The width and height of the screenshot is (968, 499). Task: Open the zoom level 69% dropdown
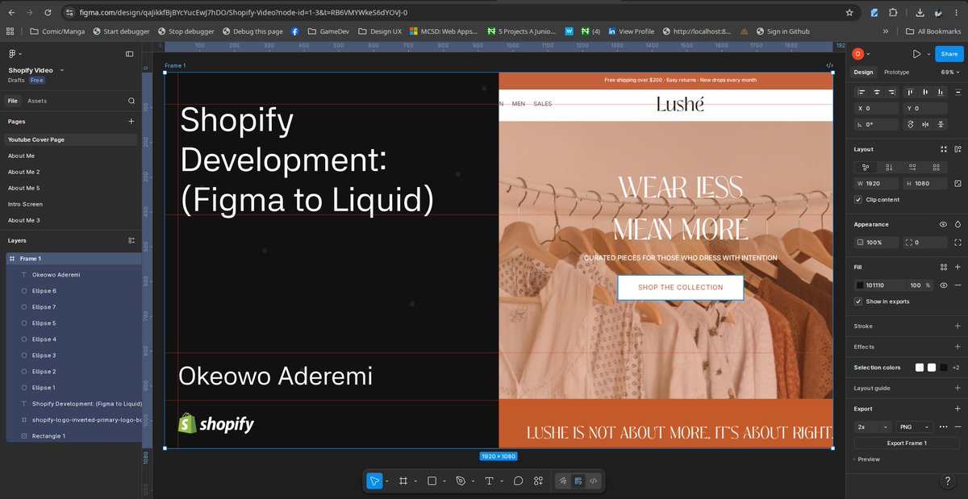point(951,72)
